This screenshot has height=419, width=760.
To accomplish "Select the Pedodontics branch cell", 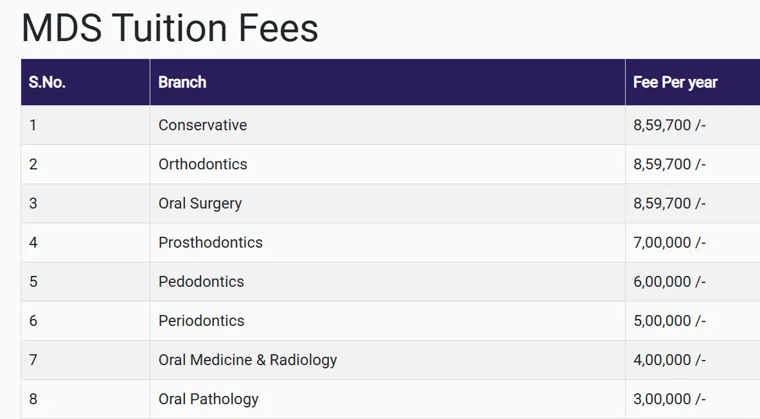I will 202,282.
